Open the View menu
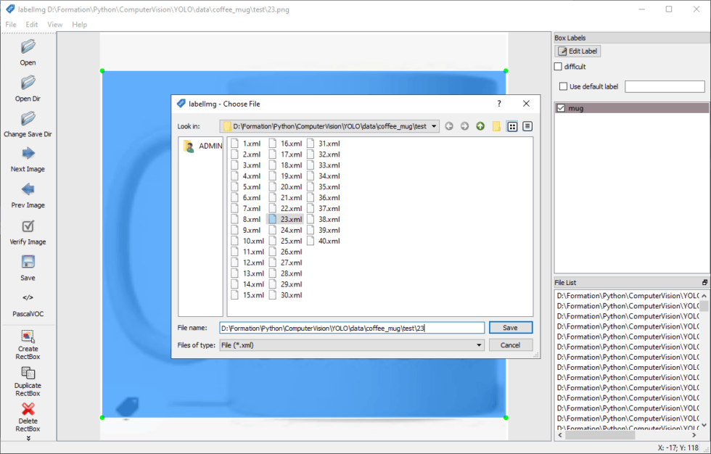711x454 pixels. click(55, 25)
